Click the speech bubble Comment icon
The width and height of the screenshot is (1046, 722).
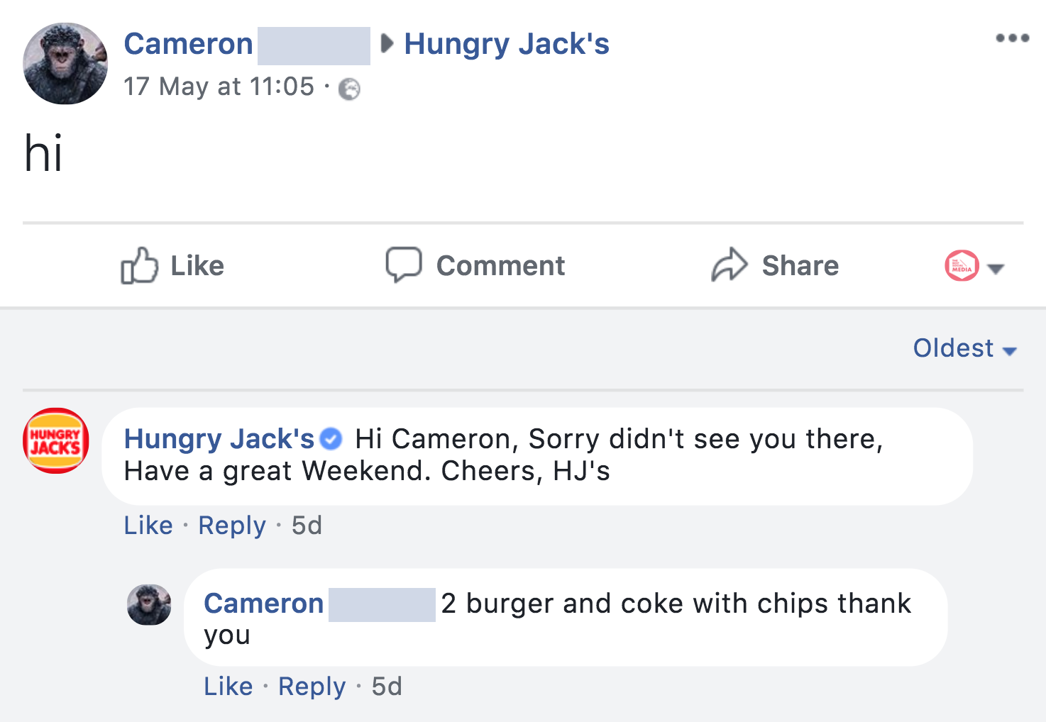tap(403, 265)
